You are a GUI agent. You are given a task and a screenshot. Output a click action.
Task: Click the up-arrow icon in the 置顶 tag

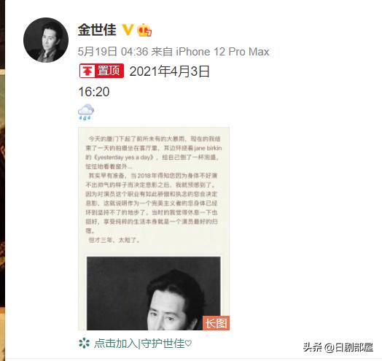pyautogui.click(x=87, y=71)
